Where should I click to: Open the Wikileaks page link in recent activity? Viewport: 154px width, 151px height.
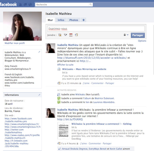point(80,95)
